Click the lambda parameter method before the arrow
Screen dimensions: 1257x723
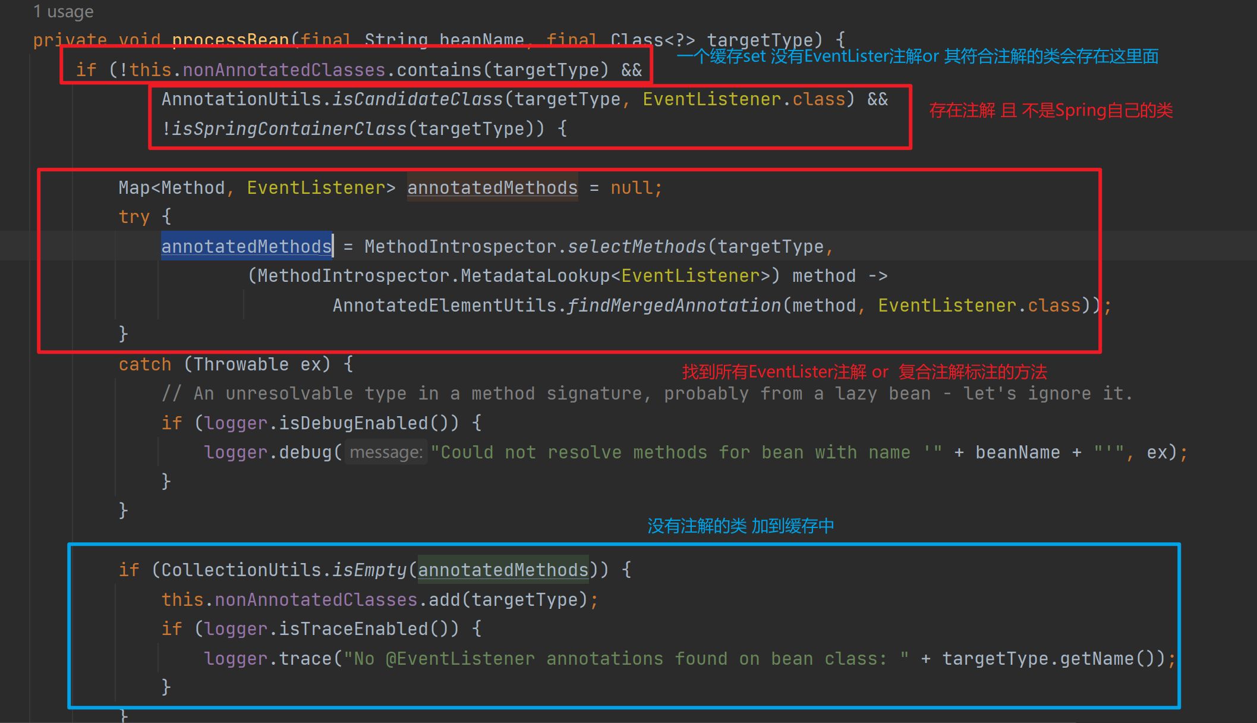pyautogui.click(x=824, y=276)
